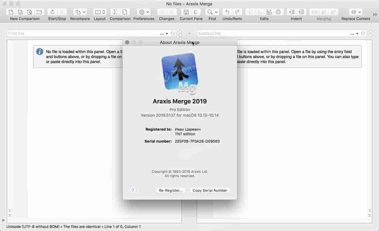Show hidden toolbar items via double-chevron
The image size is (379, 231).
pos(375,15)
